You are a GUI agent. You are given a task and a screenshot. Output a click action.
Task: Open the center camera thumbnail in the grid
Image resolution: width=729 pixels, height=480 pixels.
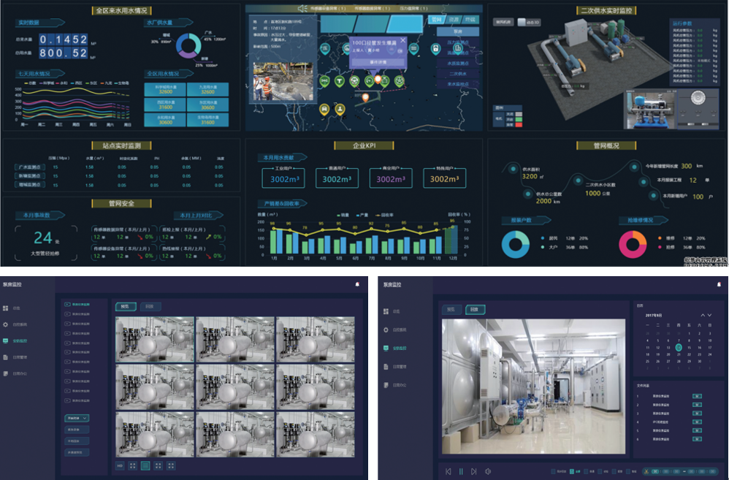(235, 387)
